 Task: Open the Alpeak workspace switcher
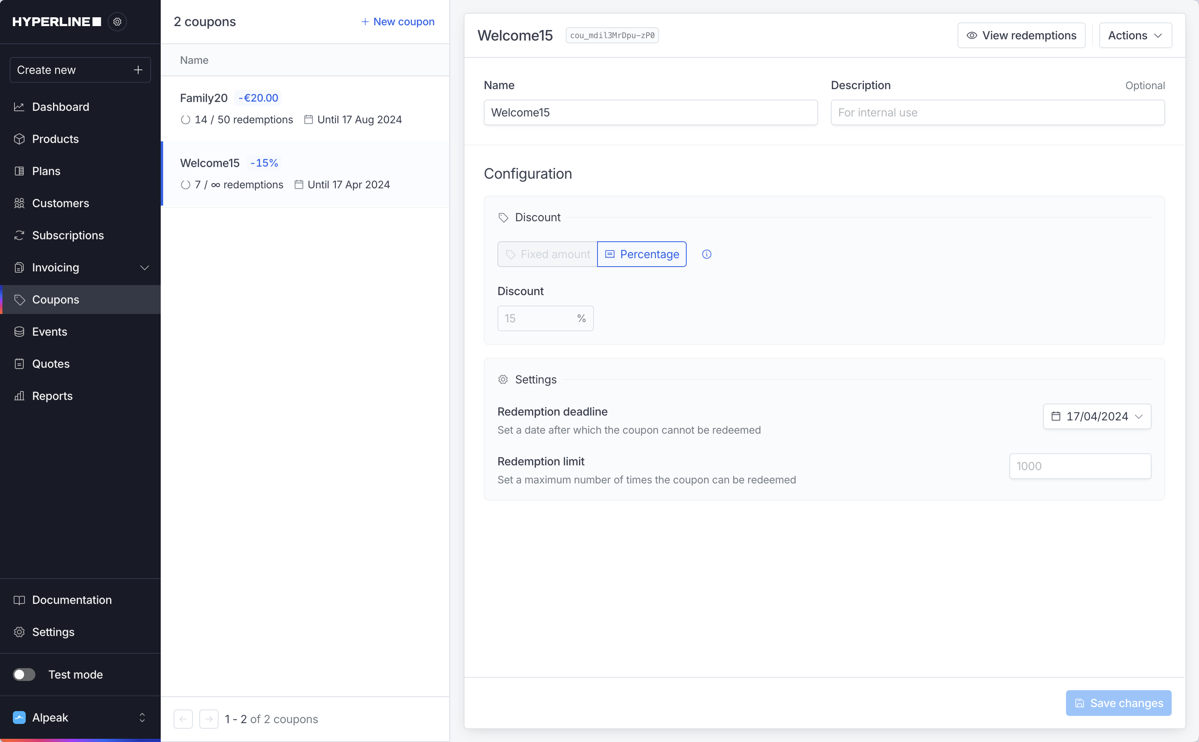(80, 718)
